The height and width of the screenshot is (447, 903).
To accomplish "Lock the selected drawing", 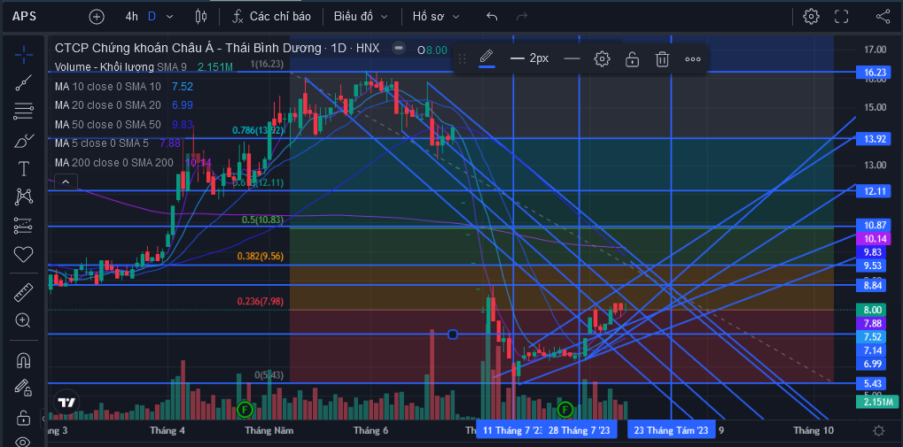I will (x=632, y=58).
